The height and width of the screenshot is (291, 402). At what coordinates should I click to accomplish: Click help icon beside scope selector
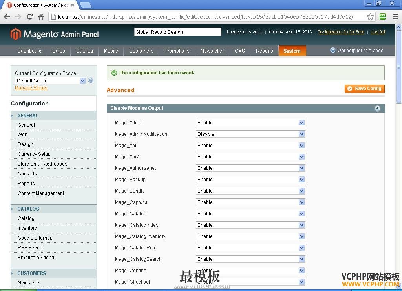91,80
